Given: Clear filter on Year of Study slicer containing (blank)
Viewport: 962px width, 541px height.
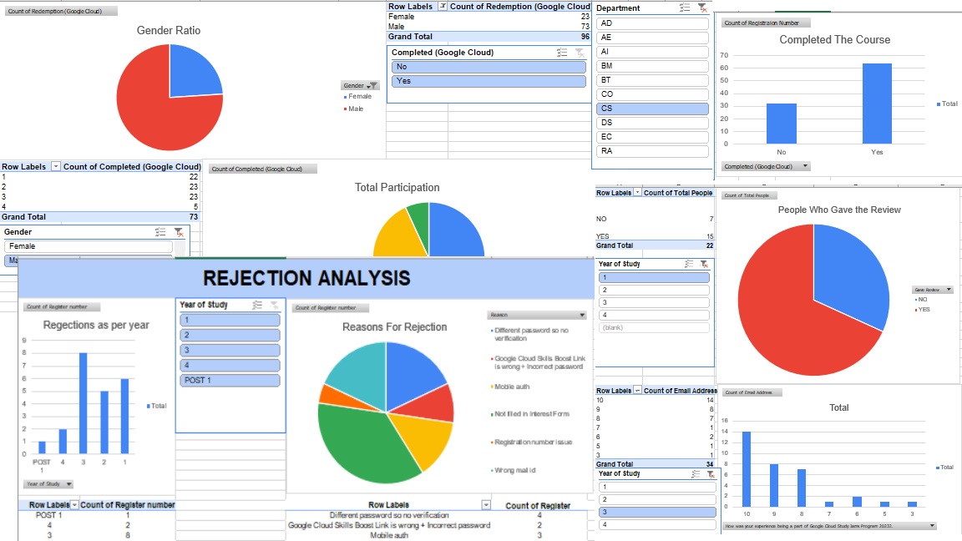Looking at the screenshot, I should click(703, 264).
